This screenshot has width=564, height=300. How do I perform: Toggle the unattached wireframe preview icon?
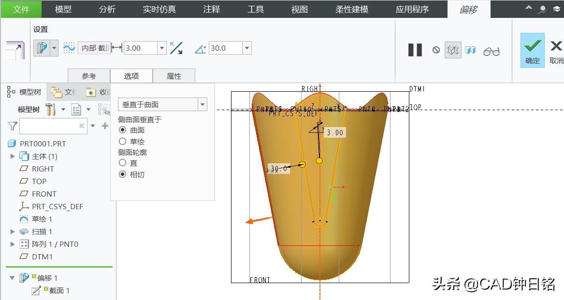[453, 50]
